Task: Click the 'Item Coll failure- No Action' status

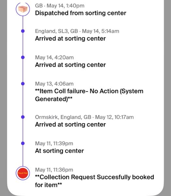Action: 89,95
